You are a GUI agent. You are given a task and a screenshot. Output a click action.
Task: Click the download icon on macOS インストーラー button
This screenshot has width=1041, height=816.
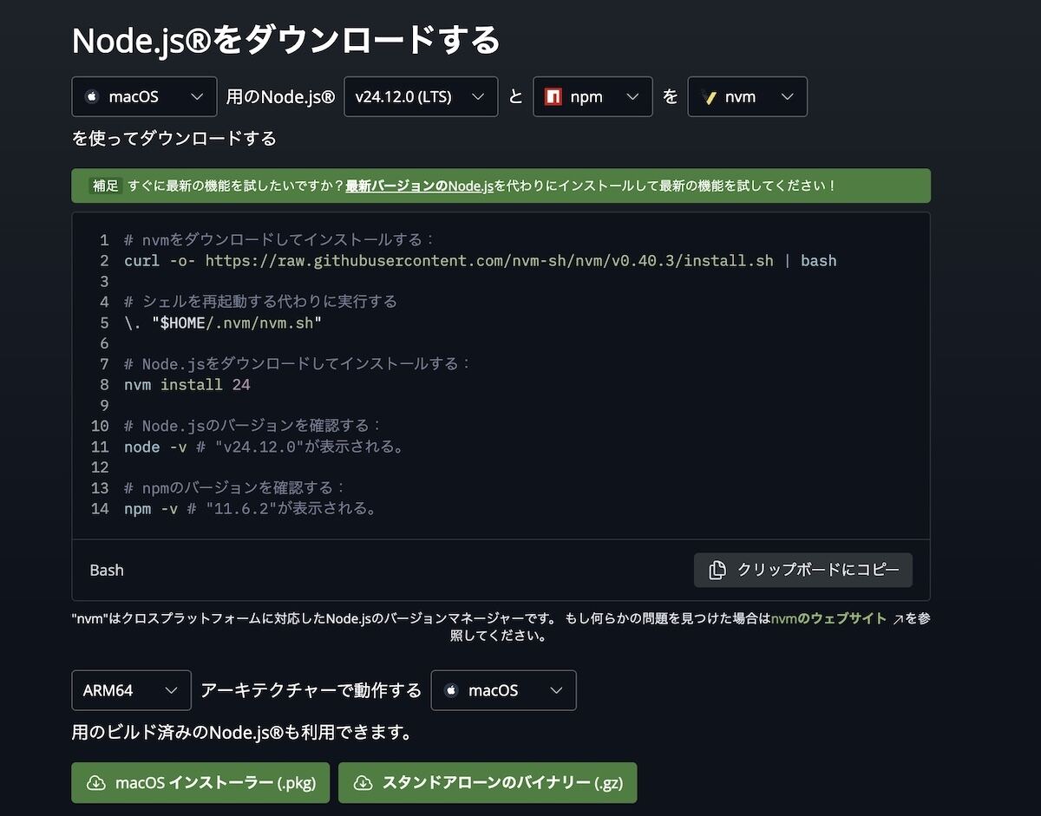[95, 782]
